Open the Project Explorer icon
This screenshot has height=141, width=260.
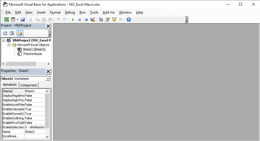click(101, 19)
